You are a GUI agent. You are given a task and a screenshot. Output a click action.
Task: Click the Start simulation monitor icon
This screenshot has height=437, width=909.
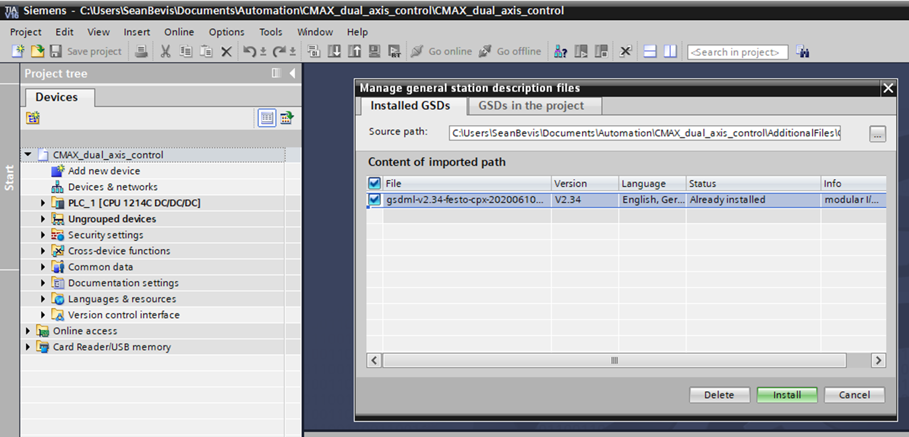tap(374, 51)
